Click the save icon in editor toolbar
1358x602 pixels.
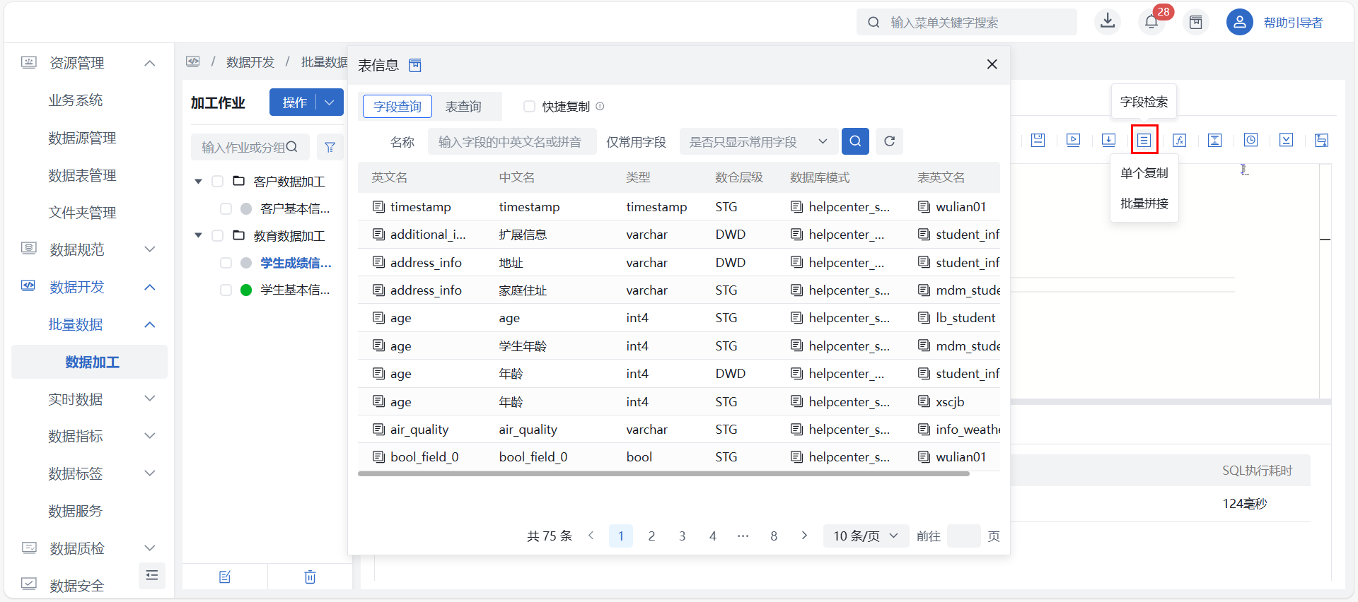click(x=1038, y=140)
